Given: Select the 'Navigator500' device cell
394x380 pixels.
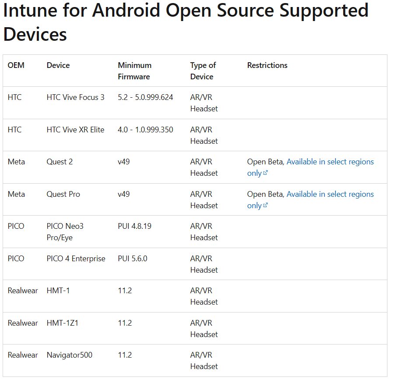Looking at the screenshot, I should [x=69, y=355].
